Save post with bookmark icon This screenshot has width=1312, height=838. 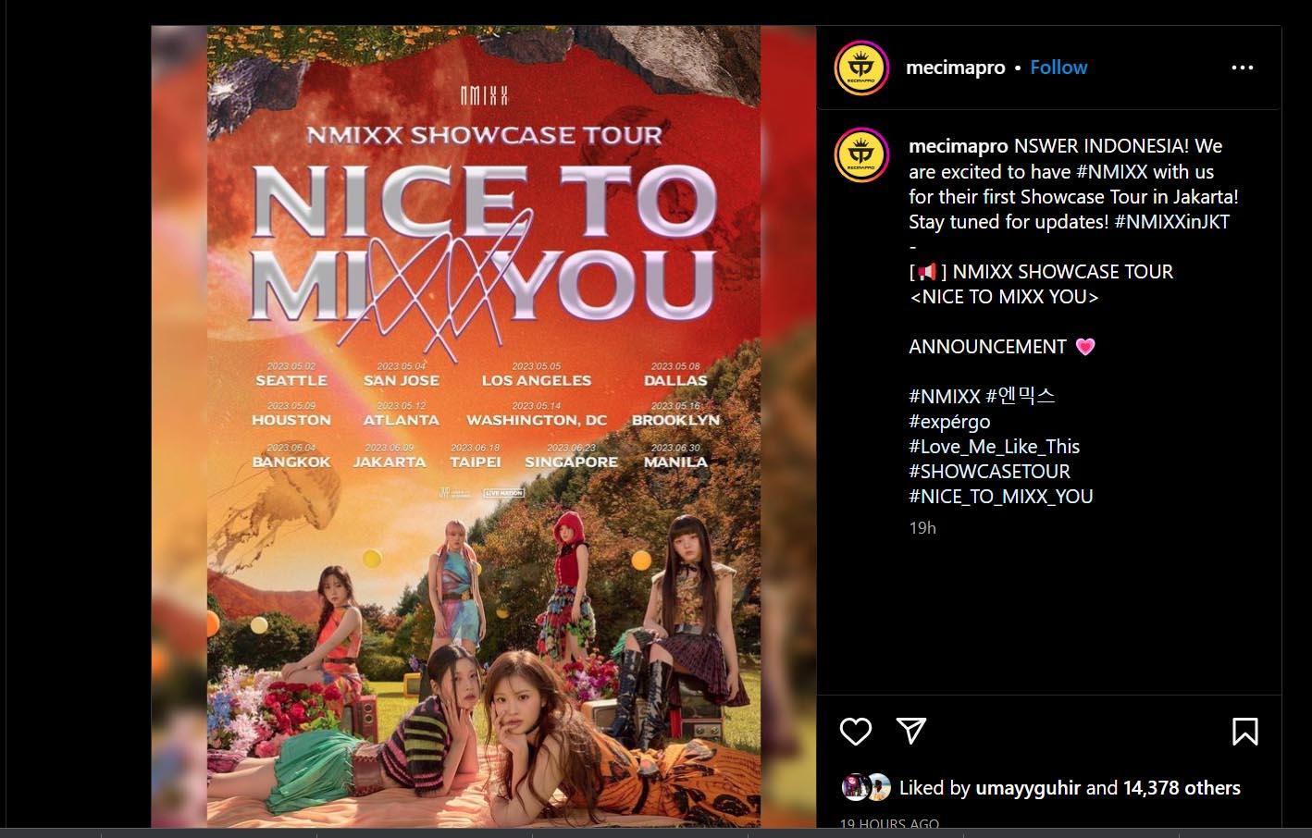[1244, 732]
